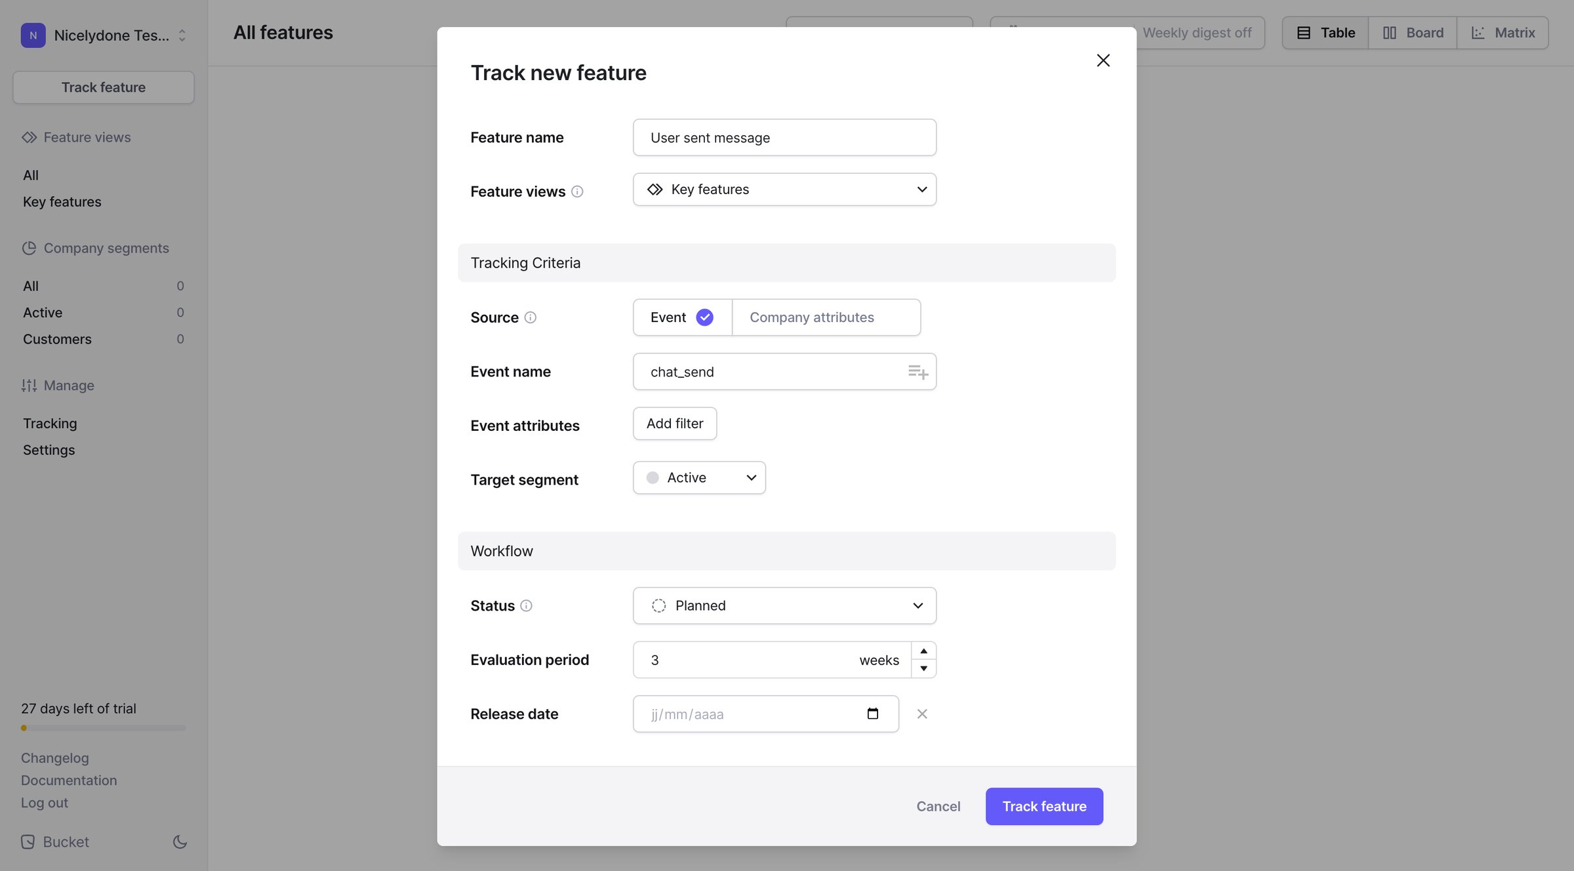Expand the Status Planned dropdown

tap(784, 605)
